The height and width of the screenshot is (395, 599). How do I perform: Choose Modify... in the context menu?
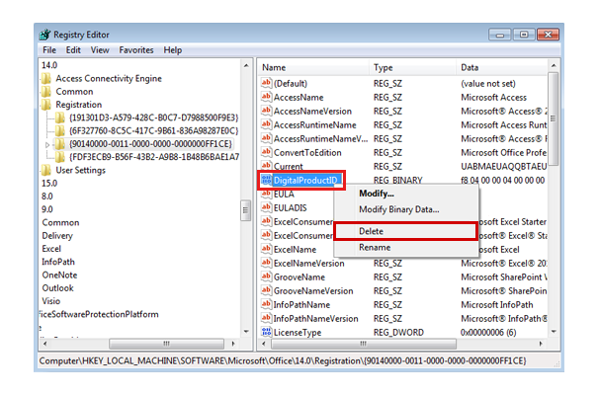[406, 194]
